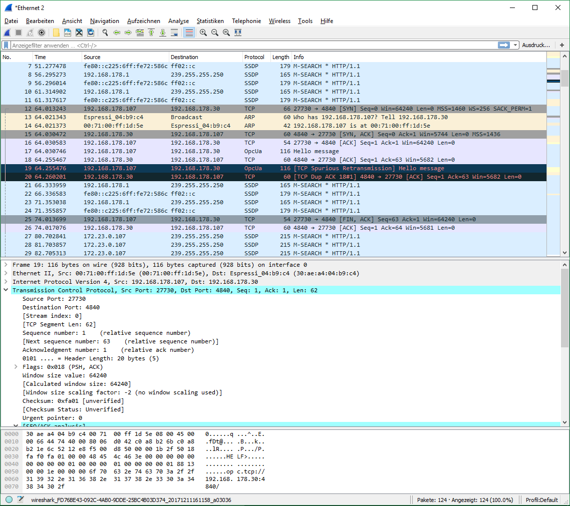Select packet 13 ARP Broadcast row
The height and width of the screenshot is (506, 570).
point(273,117)
